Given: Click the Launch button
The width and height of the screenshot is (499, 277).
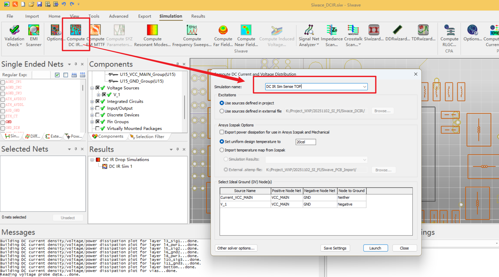Looking at the screenshot, I should coord(375,248).
